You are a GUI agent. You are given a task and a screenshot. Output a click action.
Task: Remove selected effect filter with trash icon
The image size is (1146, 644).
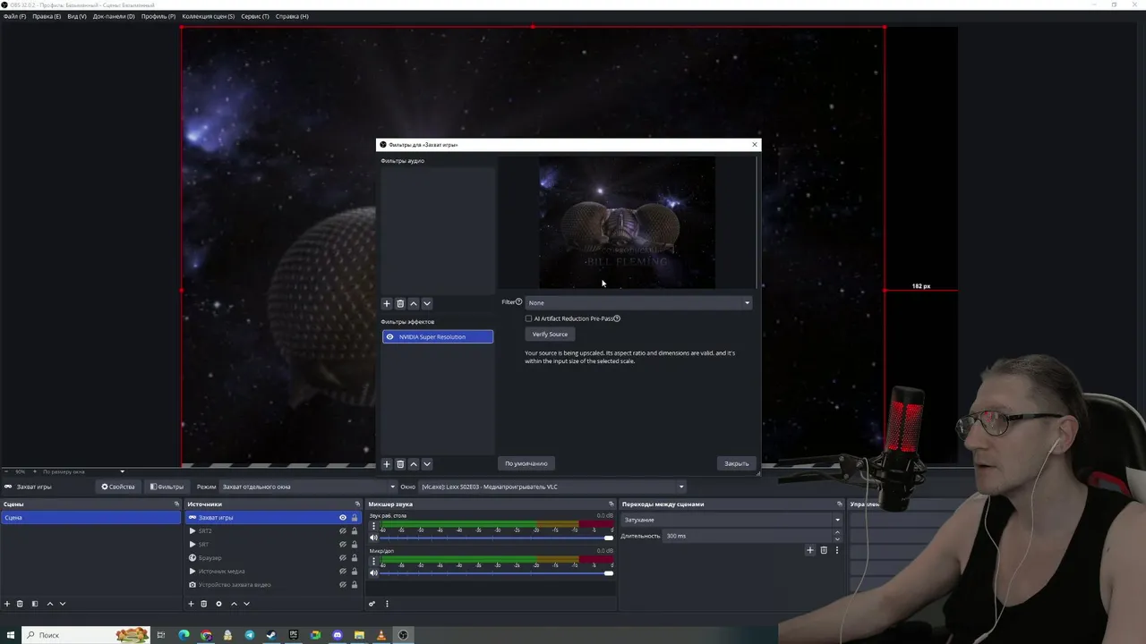pyautogui.click(x=400, y=463)
